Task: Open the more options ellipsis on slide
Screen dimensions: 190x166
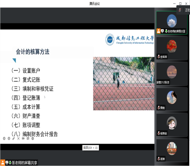Action: click(33, 138)
